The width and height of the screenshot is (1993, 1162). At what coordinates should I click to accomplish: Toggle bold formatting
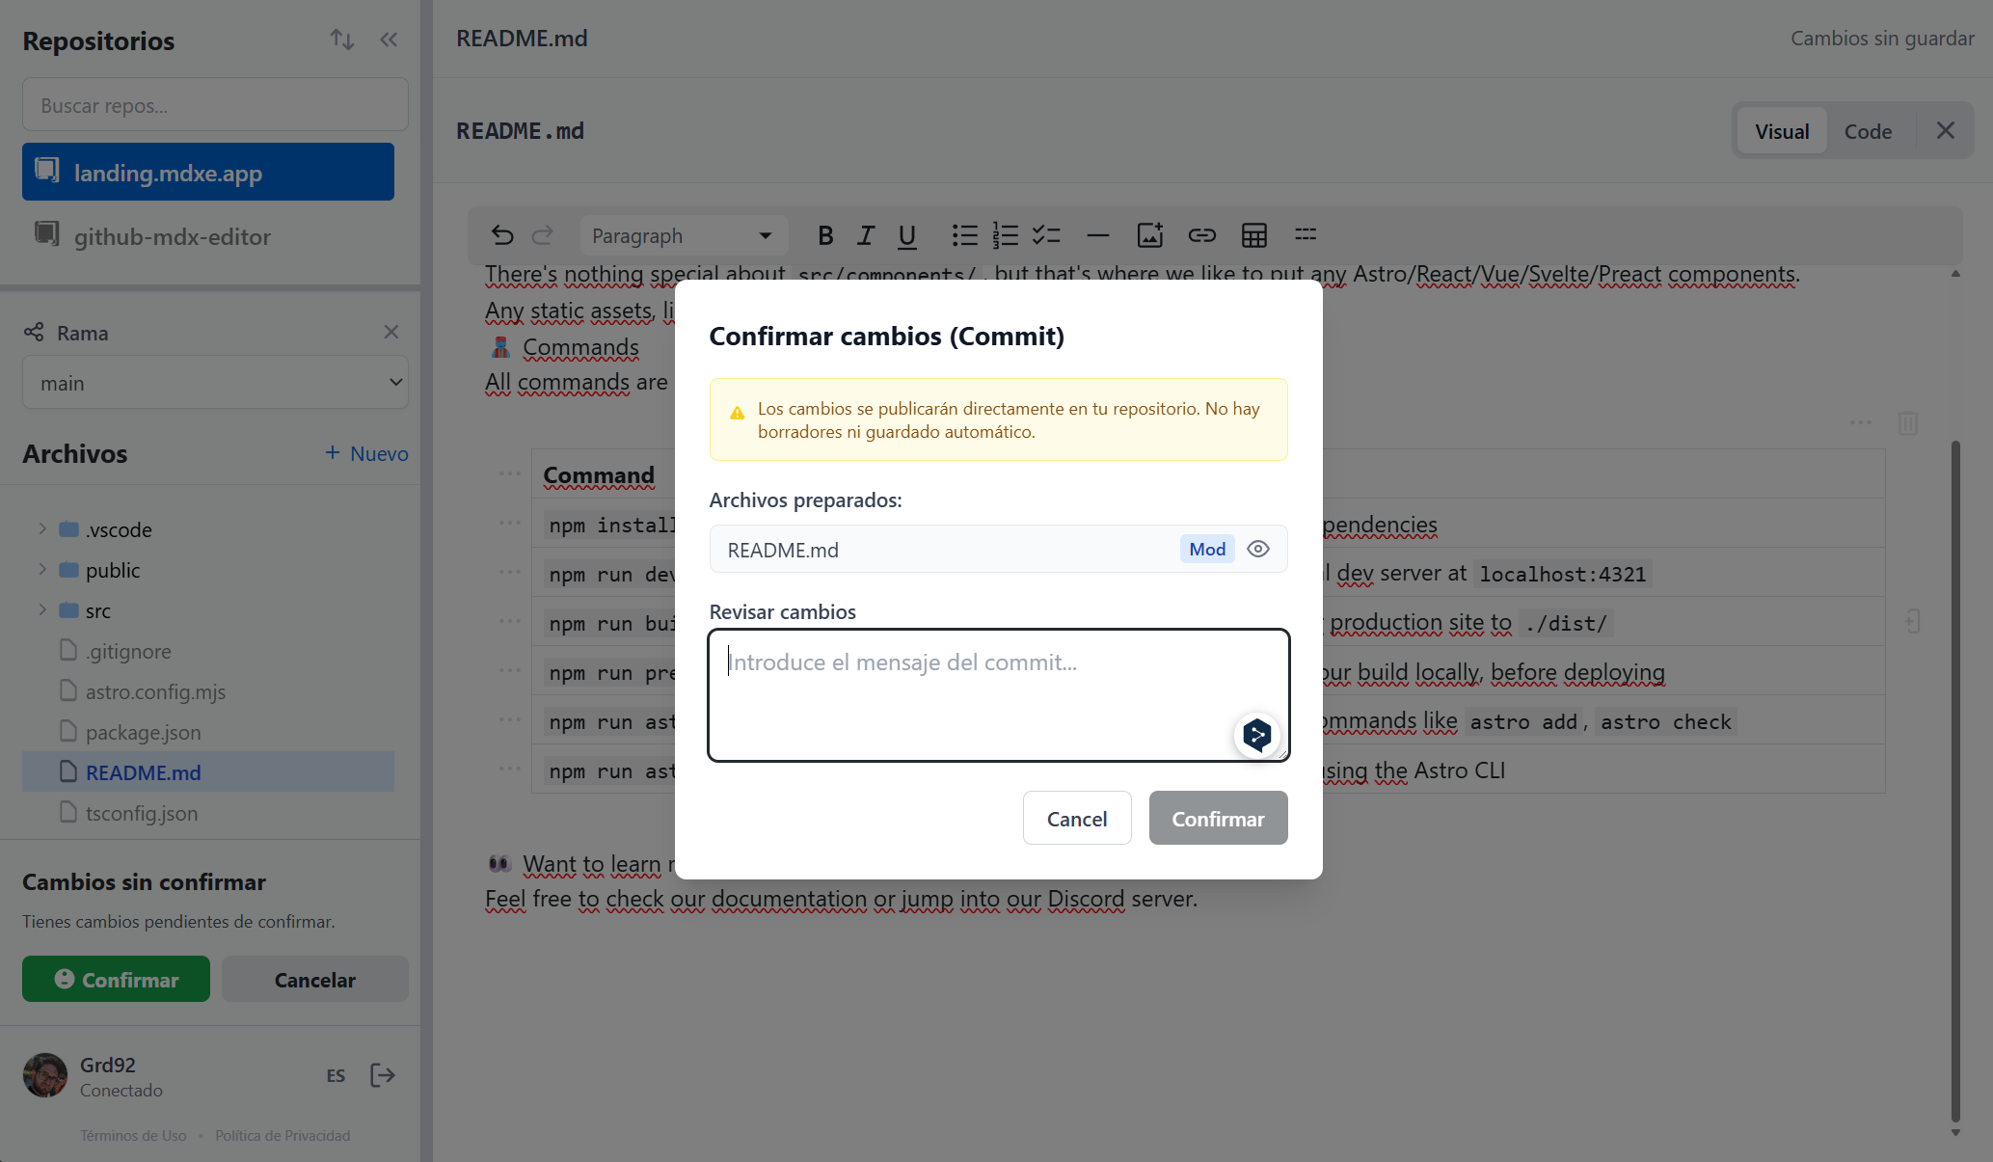coord(824,234)
